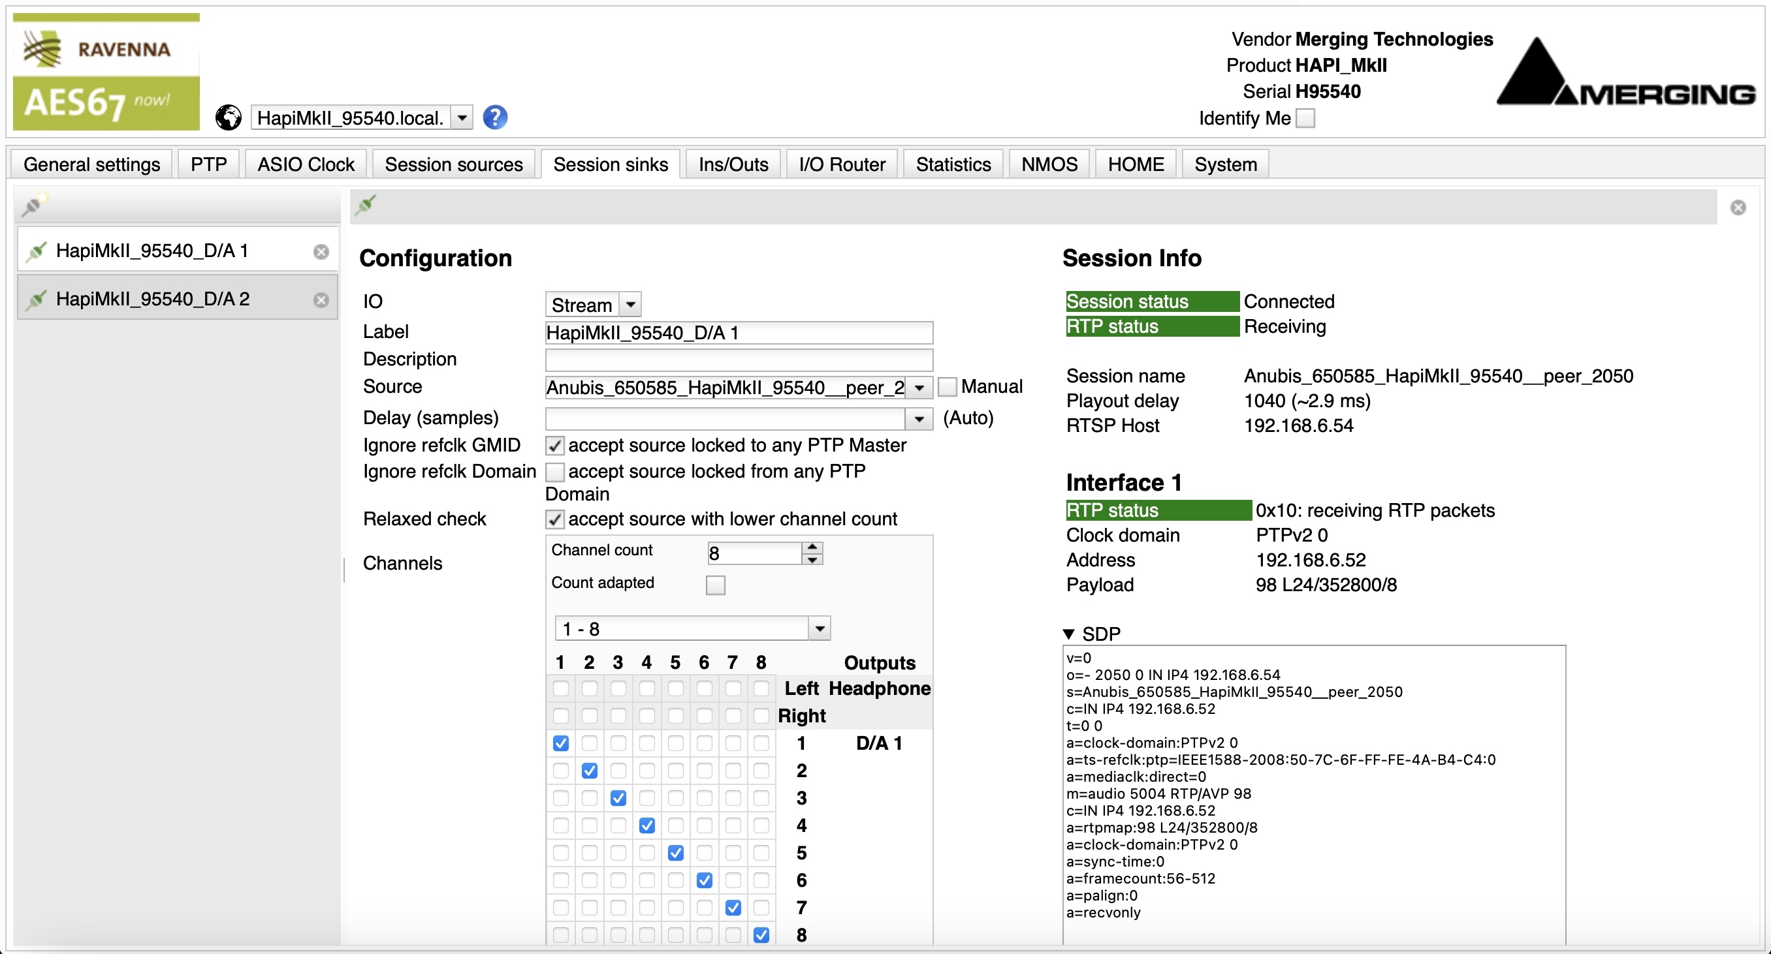Increase the channel count
The width and height of the screenshot is (1771, 954).
[x=812, y=547]
